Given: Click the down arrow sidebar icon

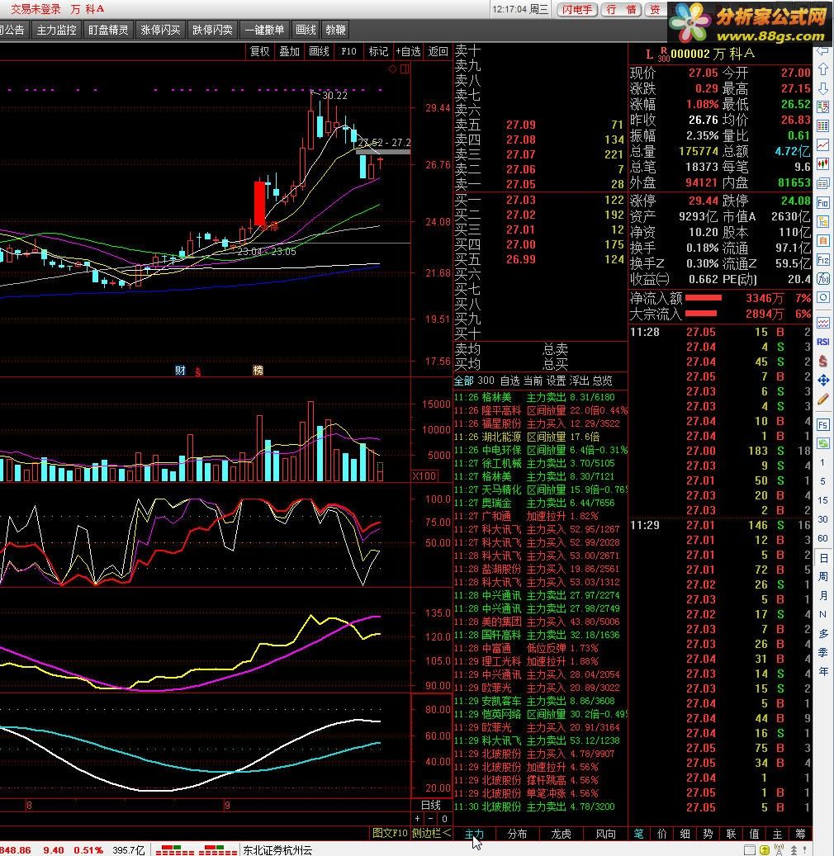Looking at the screenshot, I should (x=822, y=88).
